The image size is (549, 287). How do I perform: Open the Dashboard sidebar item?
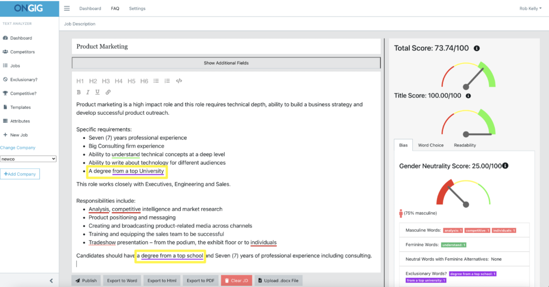(18, 38)
